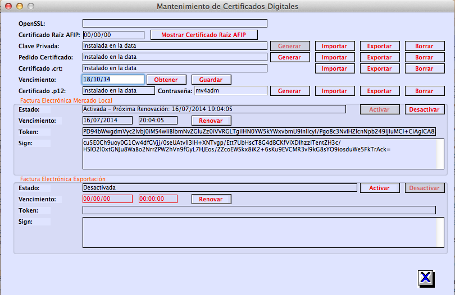Click Exportar in the Certificado .crt row

point(380,68)
